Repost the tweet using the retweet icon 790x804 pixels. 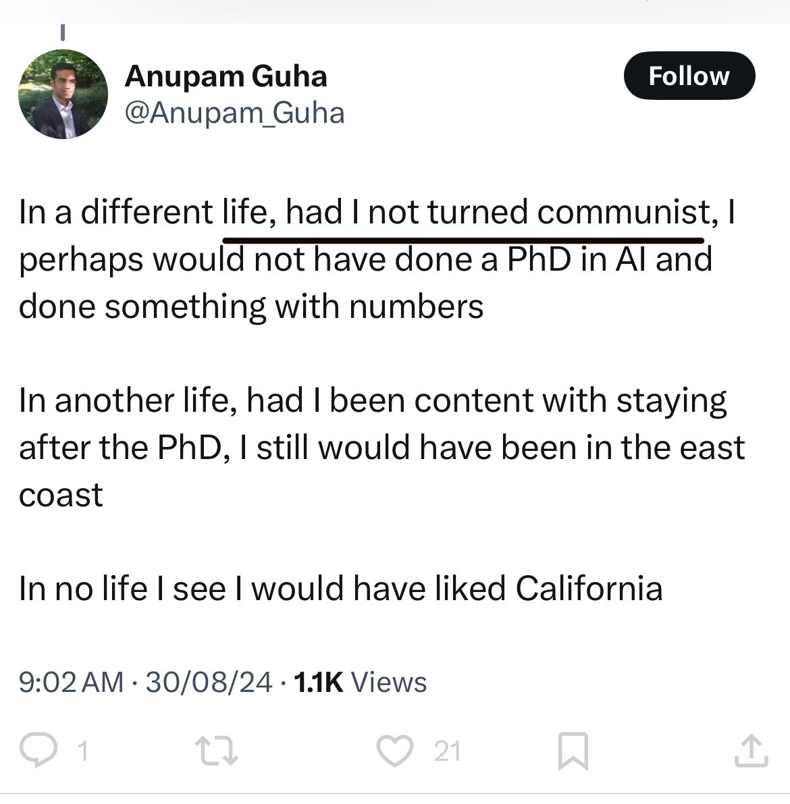tap(216, 751)
